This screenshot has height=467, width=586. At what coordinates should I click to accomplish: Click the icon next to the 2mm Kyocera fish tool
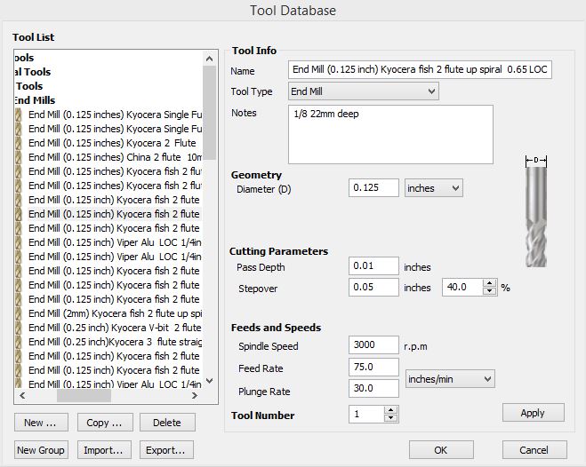click(x=20, y=313)
